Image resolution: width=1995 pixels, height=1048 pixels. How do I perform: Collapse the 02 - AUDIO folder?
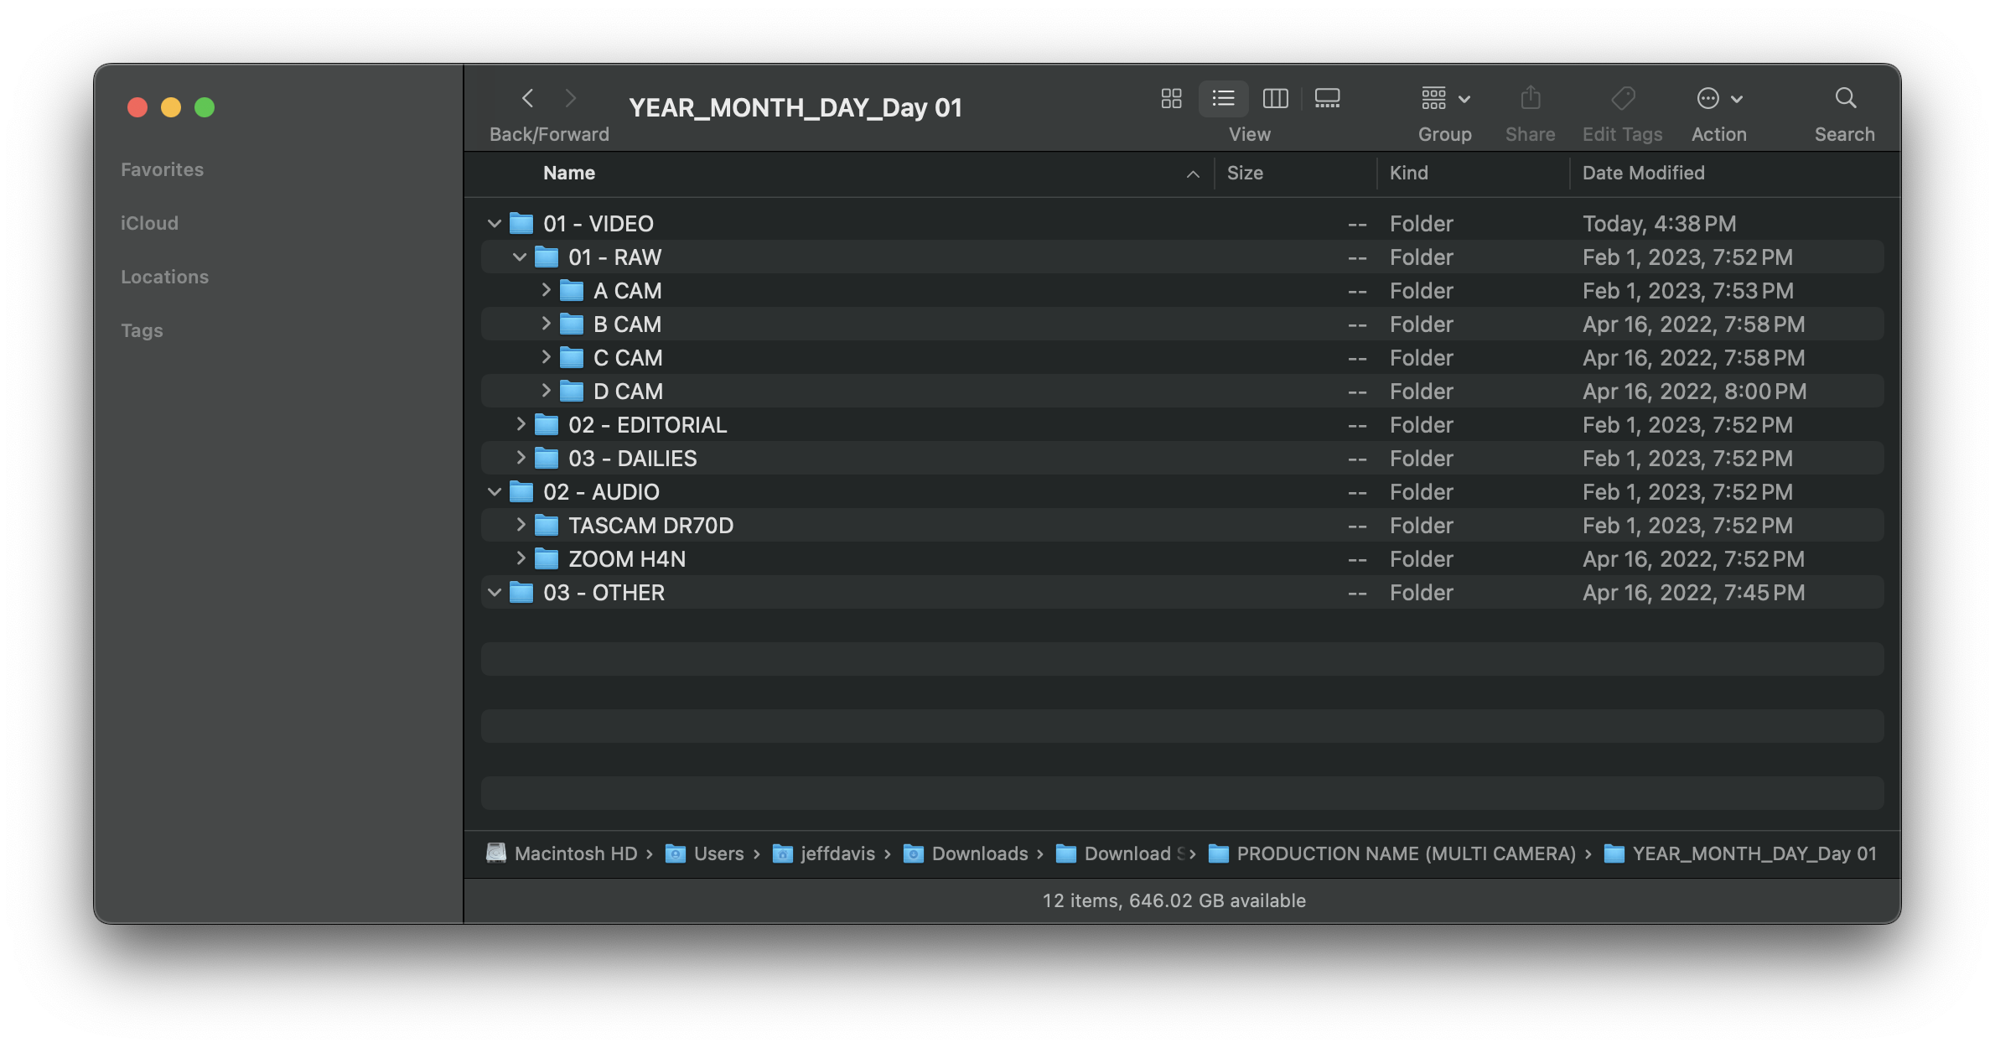pos(495,492)
